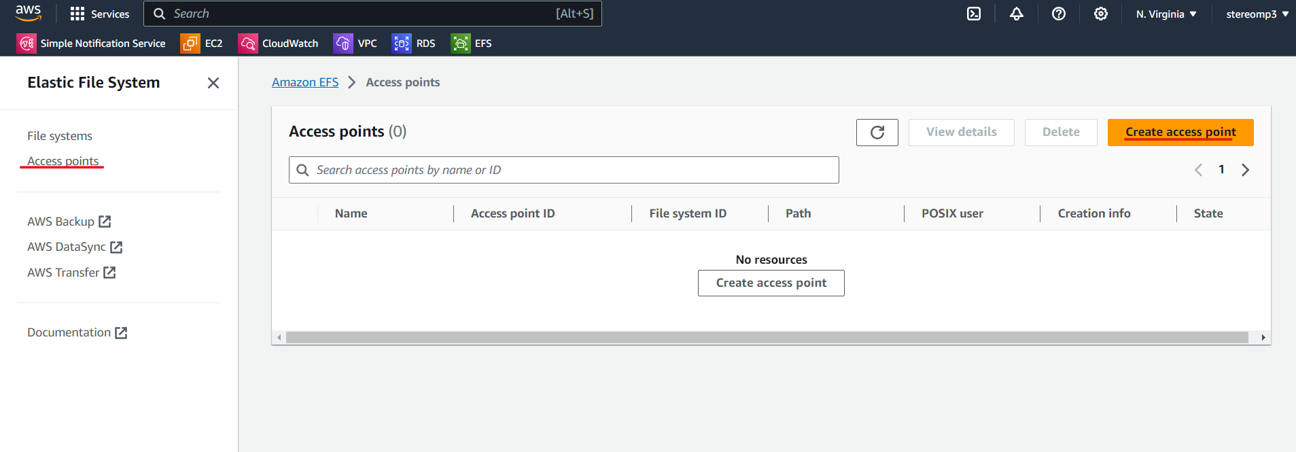Viewport: 1296px width, 452px height.
Task: Open the stereomp3 account dropdown
Action: (x=1257, y=14)
